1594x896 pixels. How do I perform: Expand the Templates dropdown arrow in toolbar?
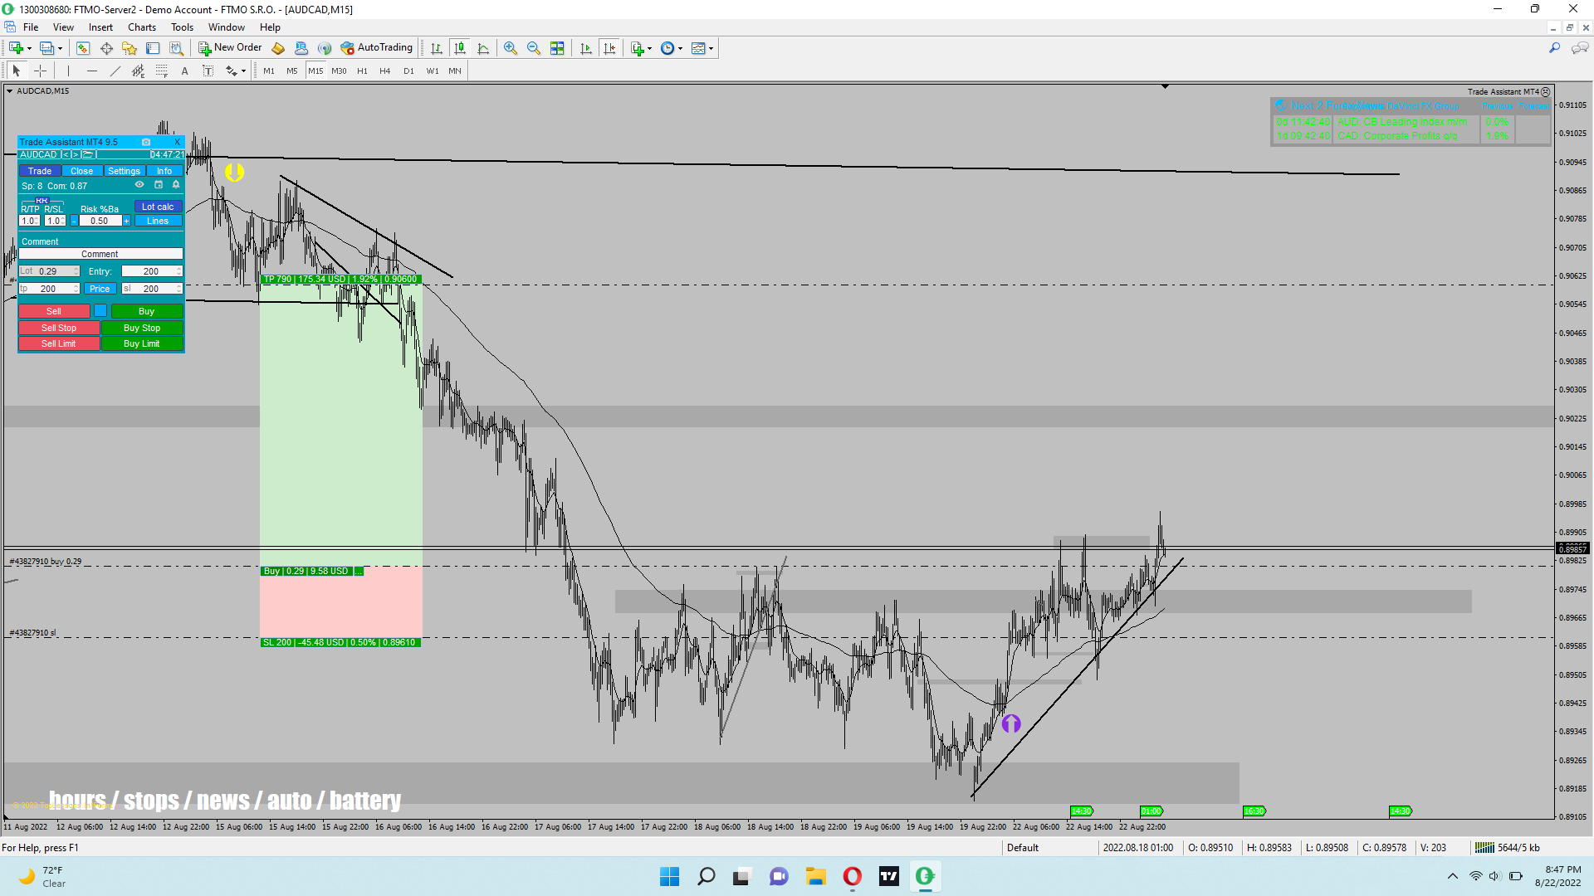coord(711,48)
